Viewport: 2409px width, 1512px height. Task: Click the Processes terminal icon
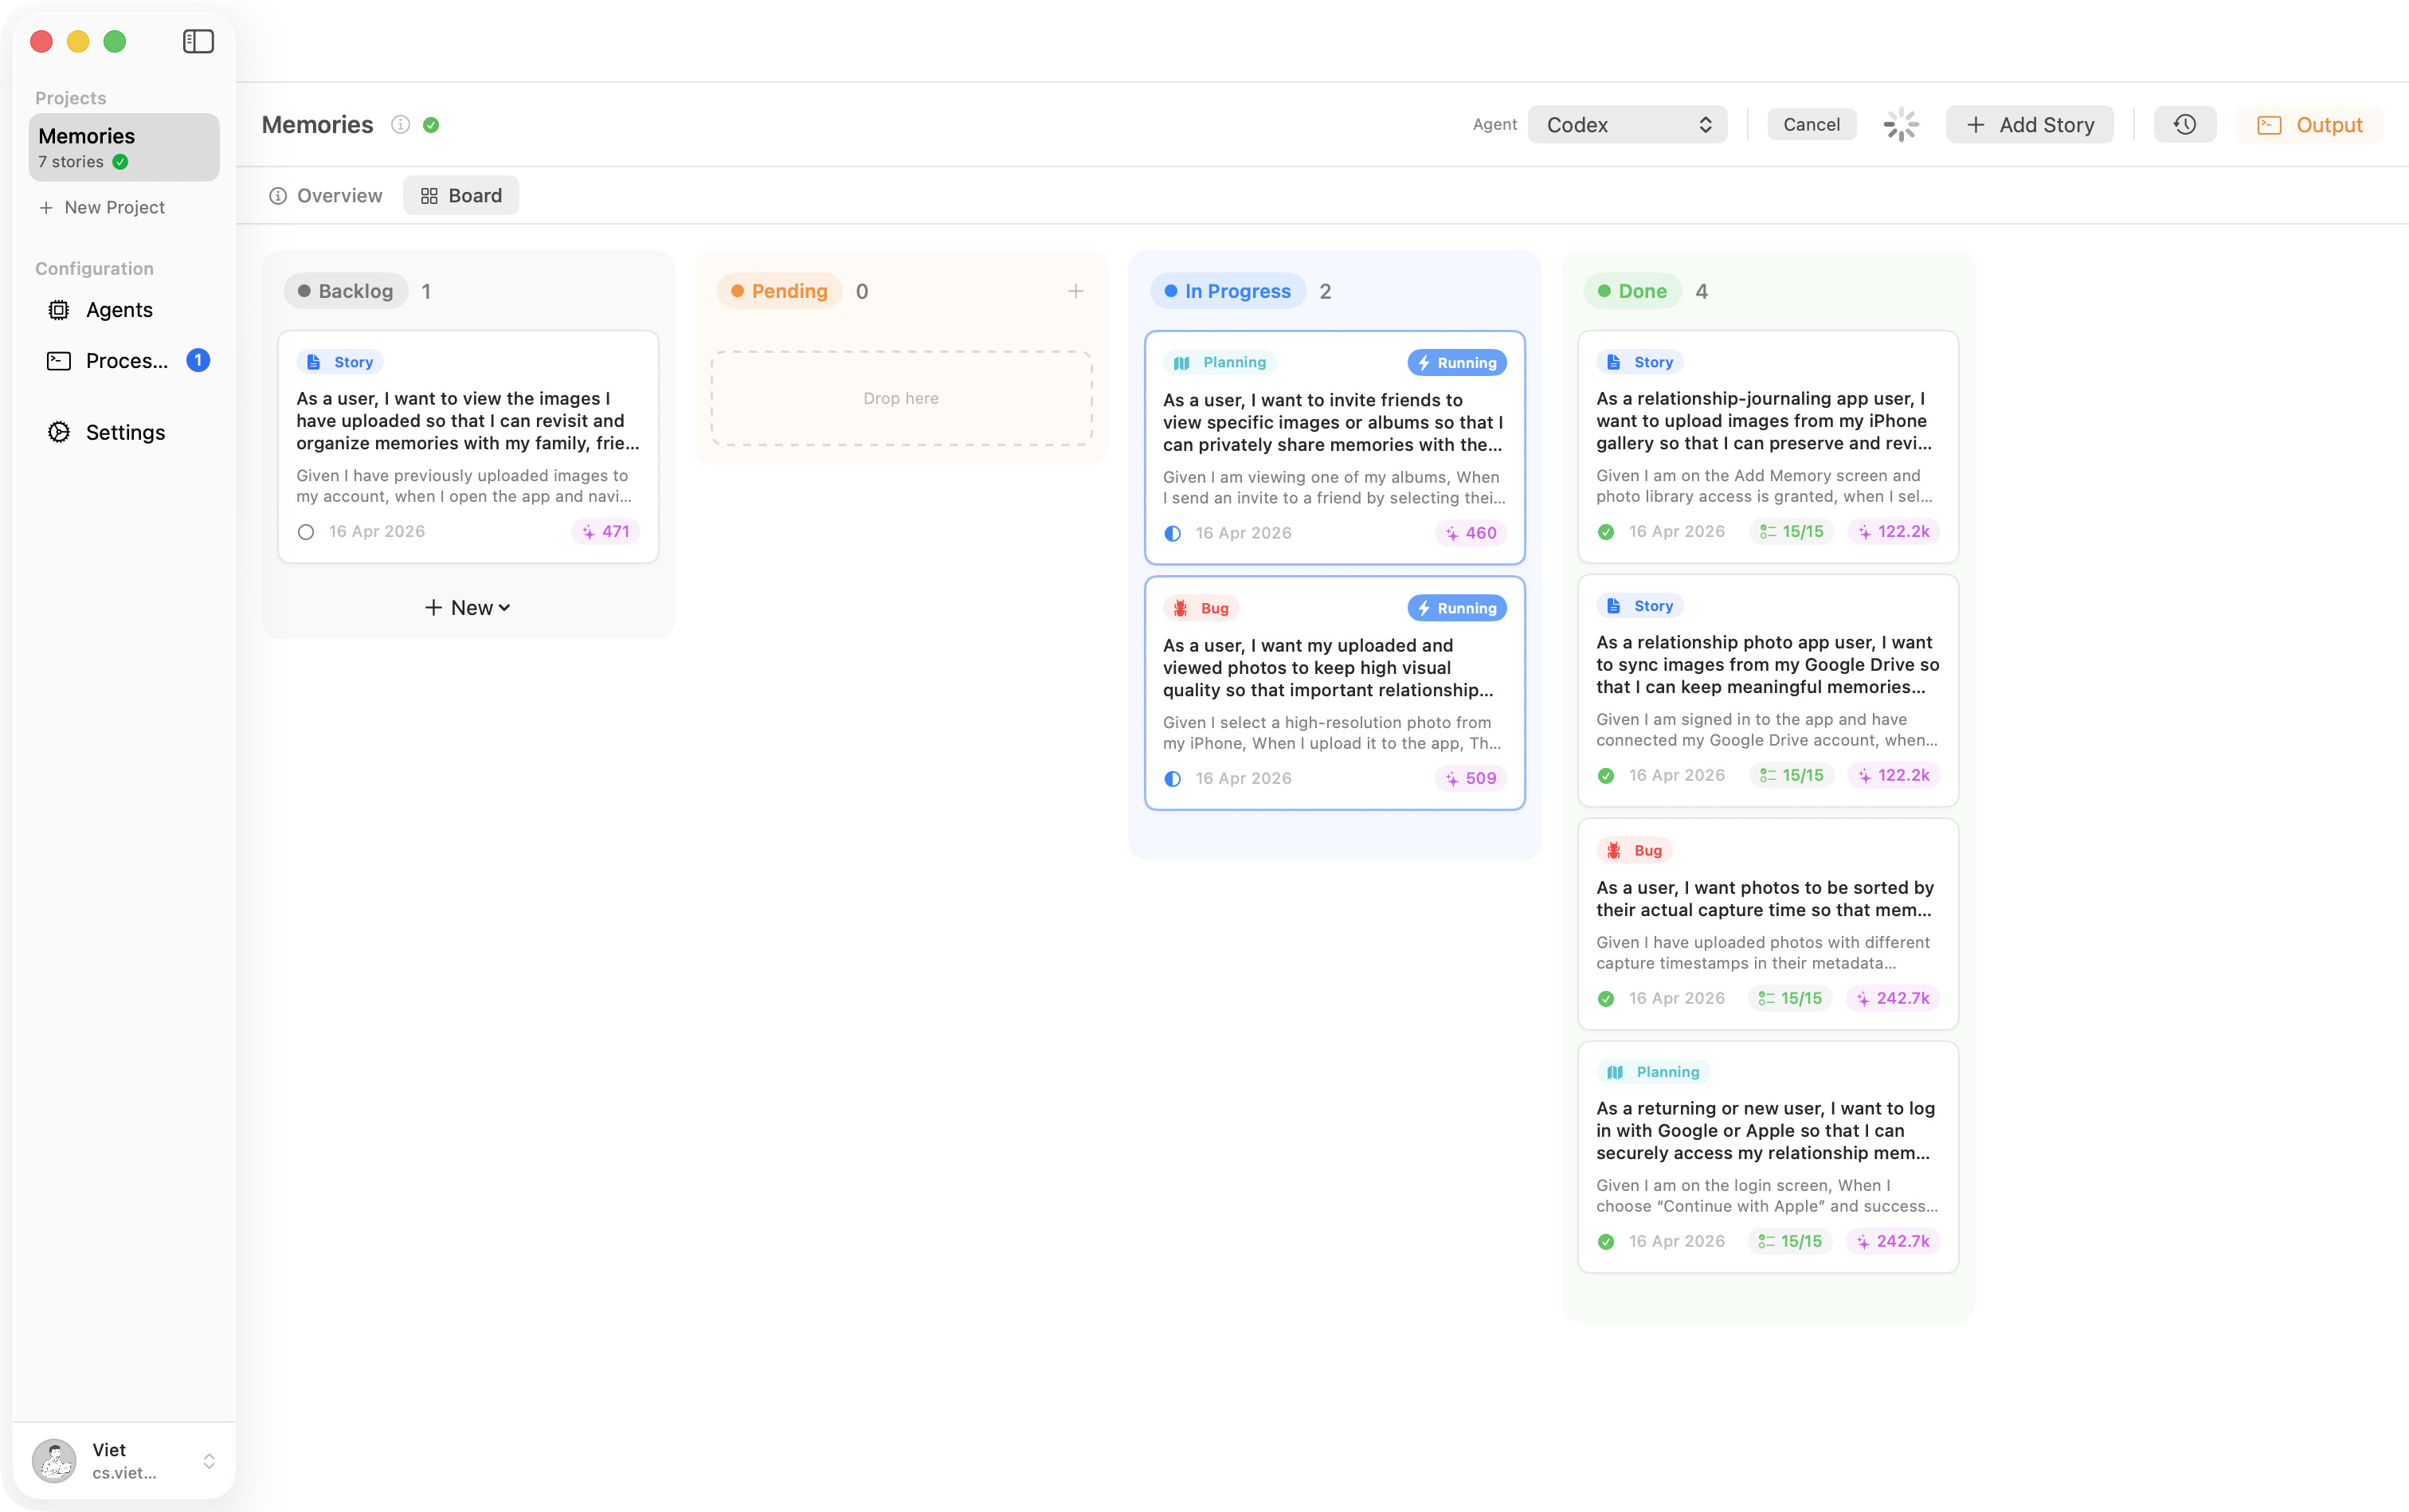pos(59,360)
